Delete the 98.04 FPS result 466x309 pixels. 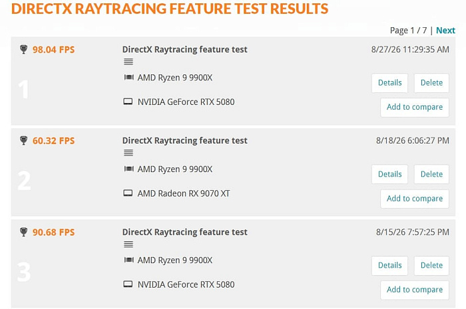[431, 83]
